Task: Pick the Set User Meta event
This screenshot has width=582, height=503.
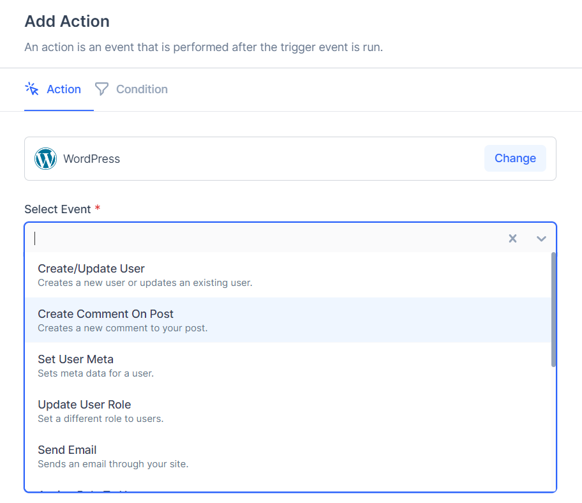Action: point(75,359)
